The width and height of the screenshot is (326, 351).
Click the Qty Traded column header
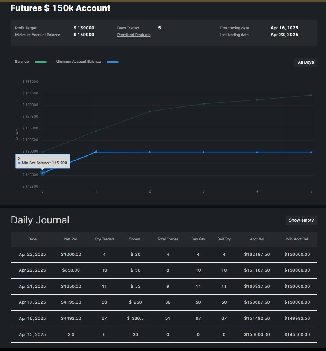tap(104, 239)
